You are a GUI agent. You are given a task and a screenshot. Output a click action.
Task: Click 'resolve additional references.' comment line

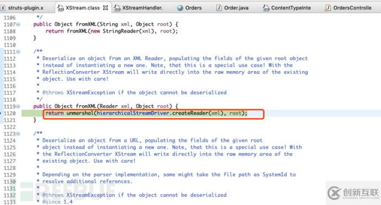(x=87, y=181)
